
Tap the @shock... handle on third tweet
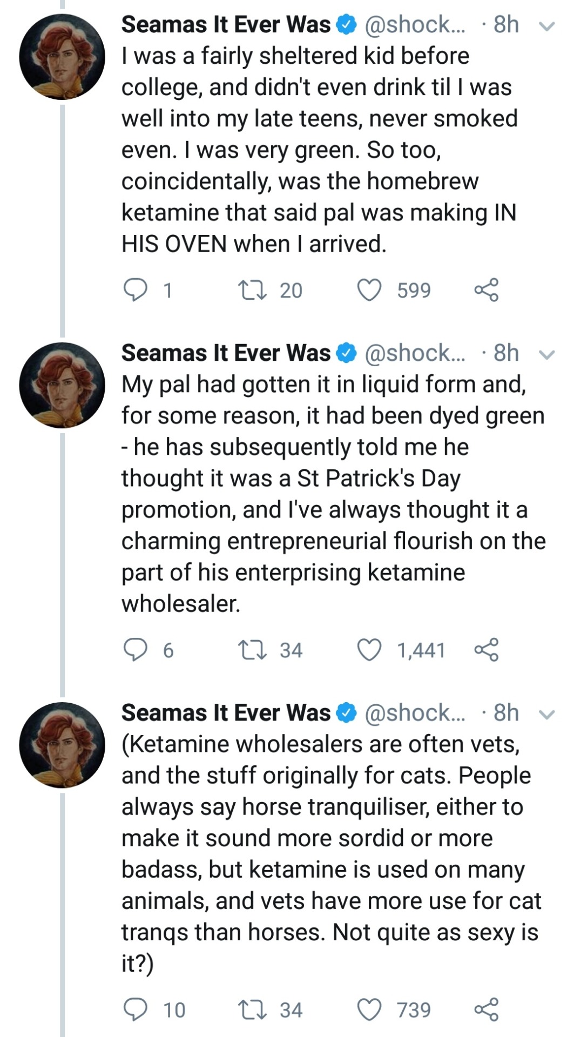tap(415, 713)
